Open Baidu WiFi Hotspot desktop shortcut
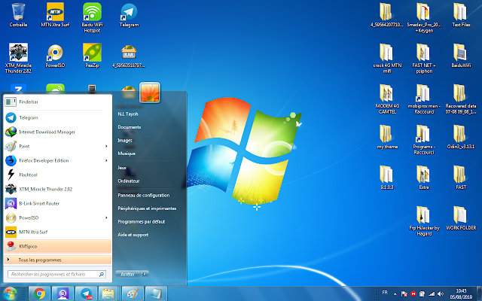This screenshot has height=301, width=482. [x=92, y=18]
